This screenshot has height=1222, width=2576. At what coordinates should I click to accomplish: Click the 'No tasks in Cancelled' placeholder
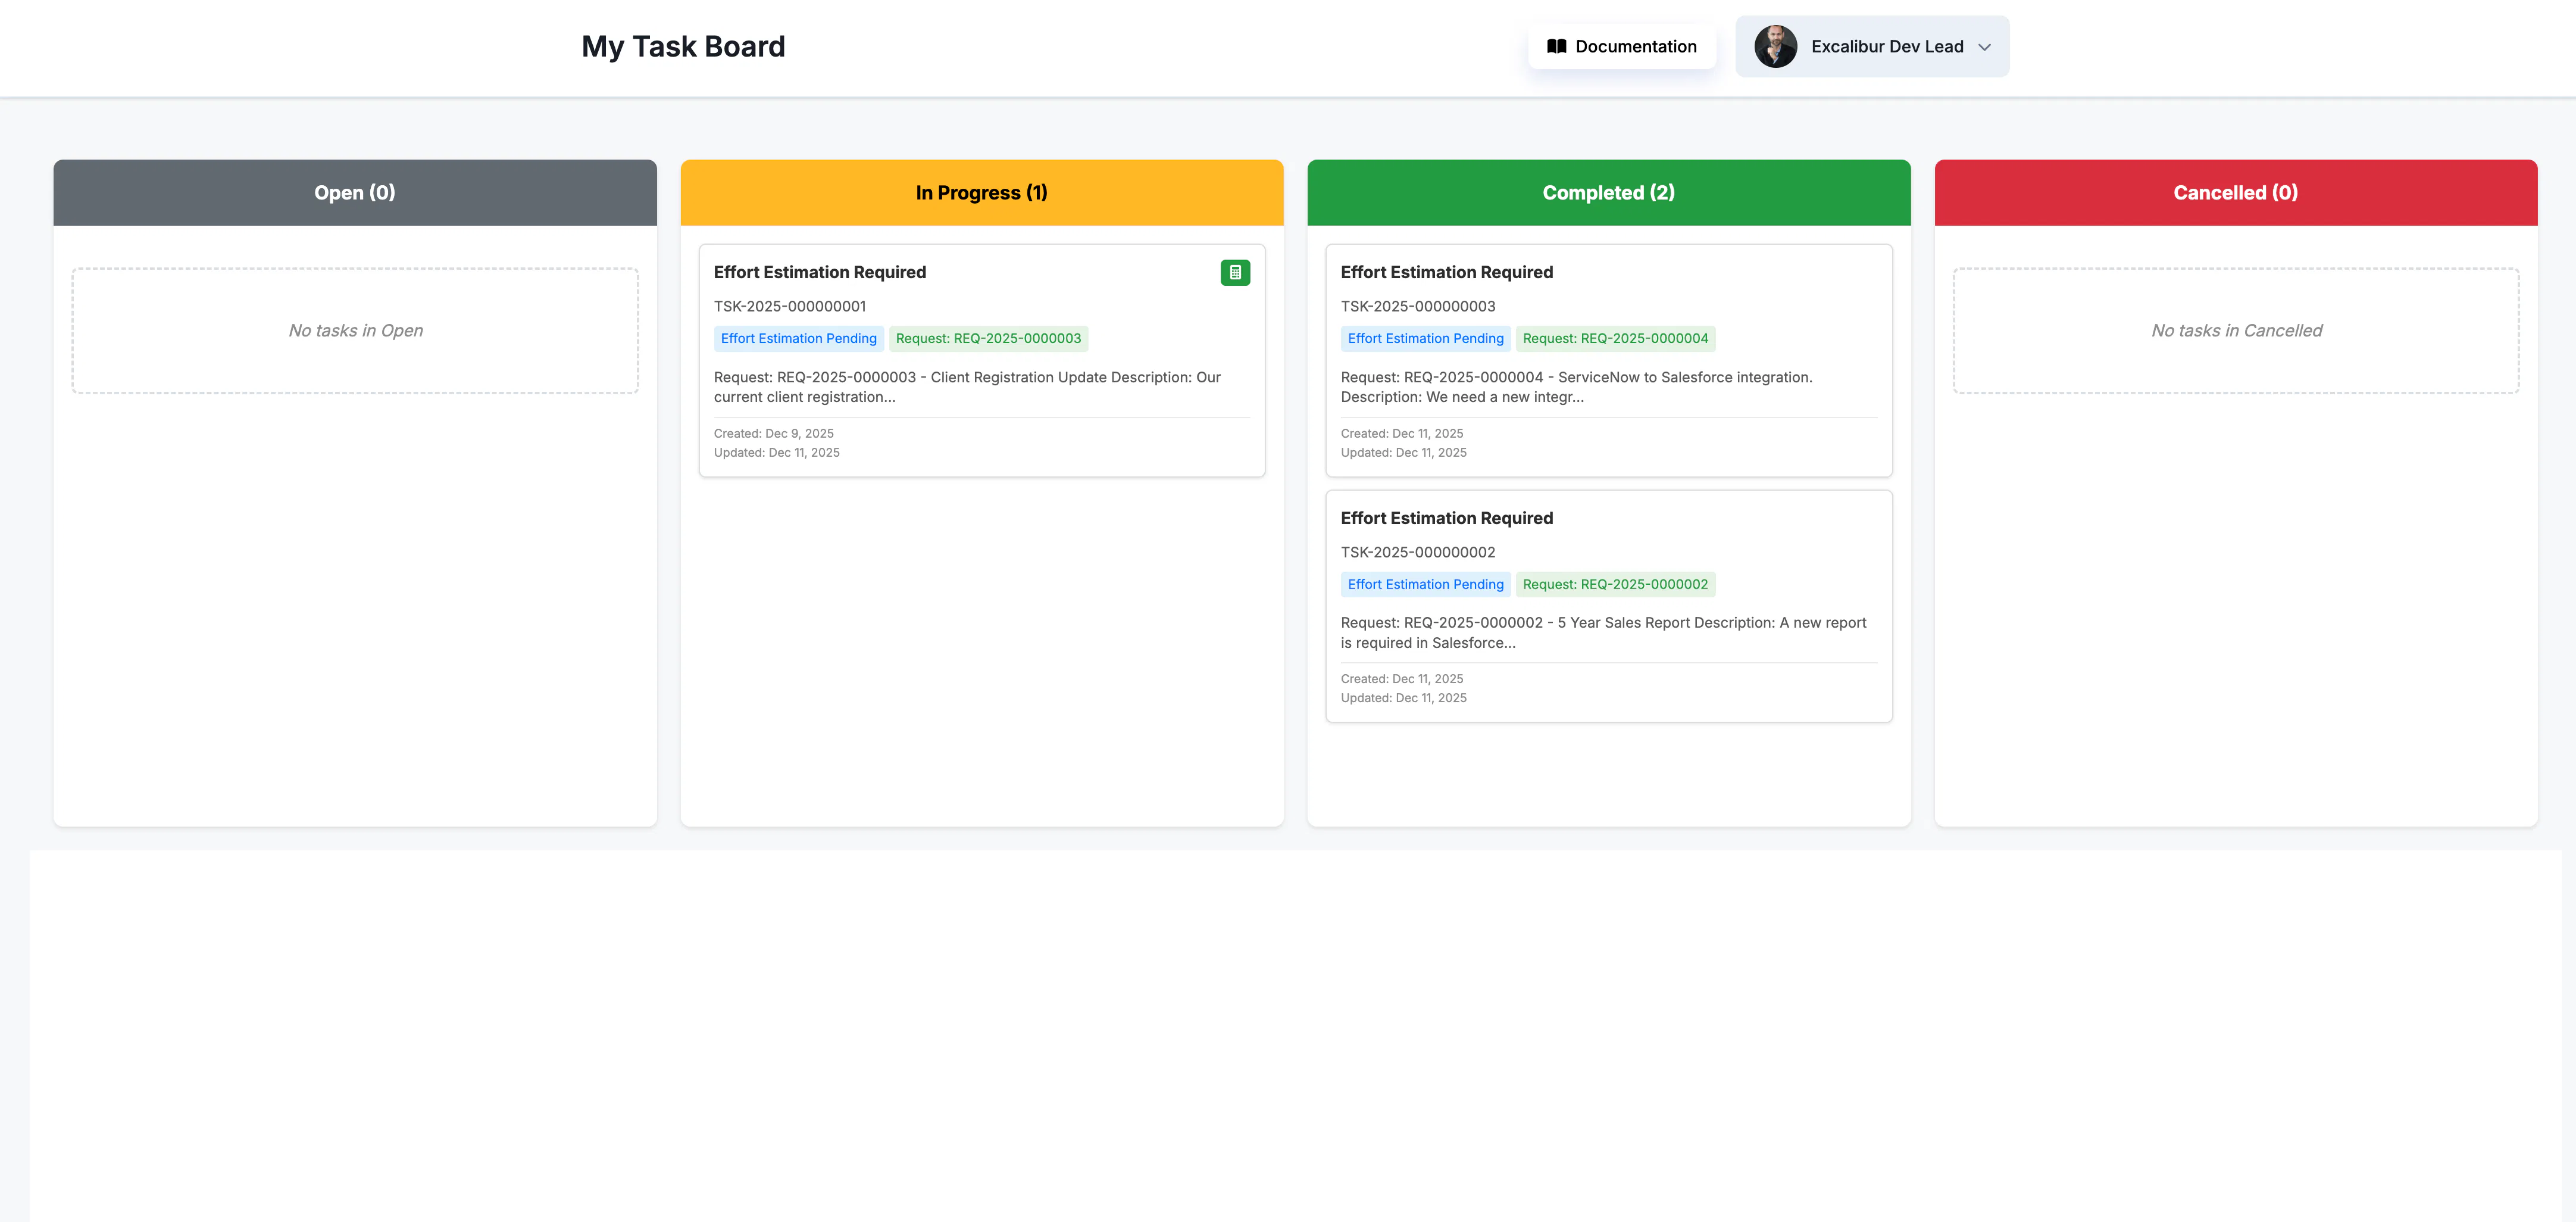click(x=2236, y=331)
